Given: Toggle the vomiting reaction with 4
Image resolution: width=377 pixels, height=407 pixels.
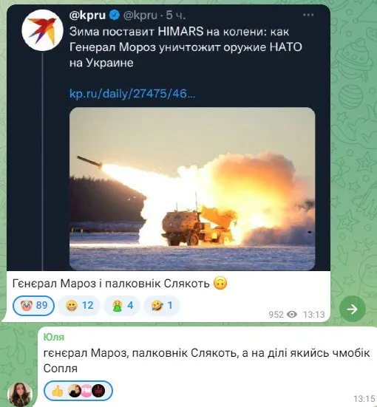Looking at the screenshot, I should point(122,306).
